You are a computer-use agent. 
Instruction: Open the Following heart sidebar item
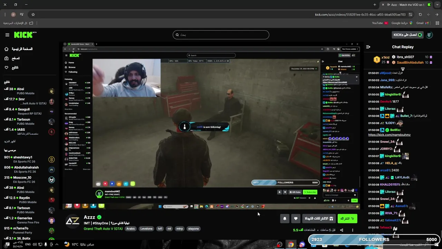pos(11,67)
